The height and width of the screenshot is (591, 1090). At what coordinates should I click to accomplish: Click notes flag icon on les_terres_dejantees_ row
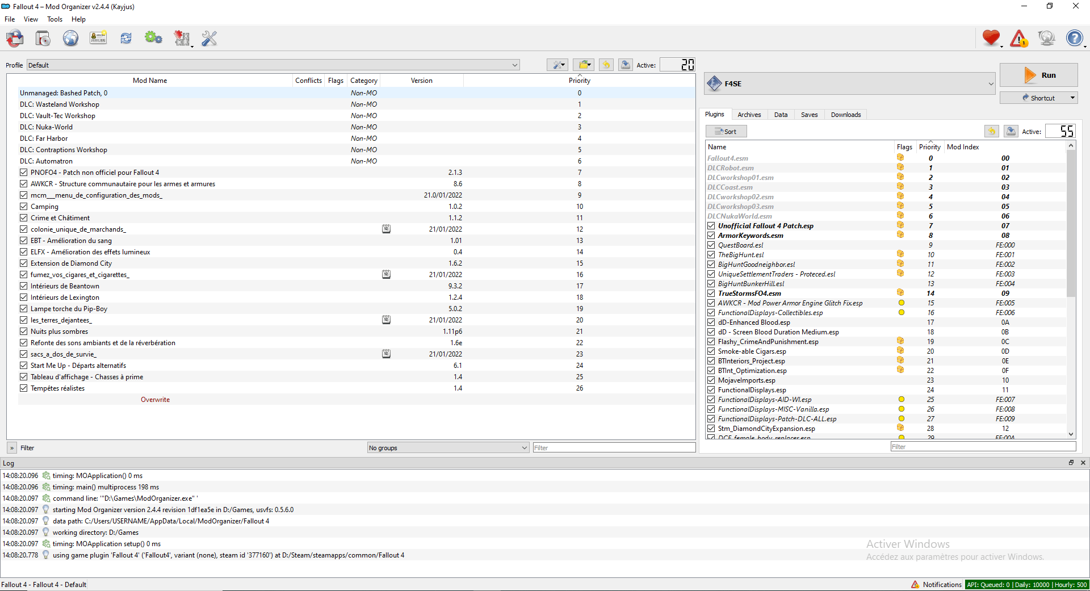(x=386, y=320)
